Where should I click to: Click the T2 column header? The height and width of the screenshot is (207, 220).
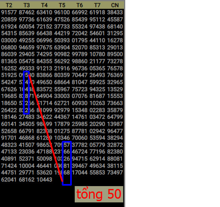pyautogui.click(x=9, y=5)
